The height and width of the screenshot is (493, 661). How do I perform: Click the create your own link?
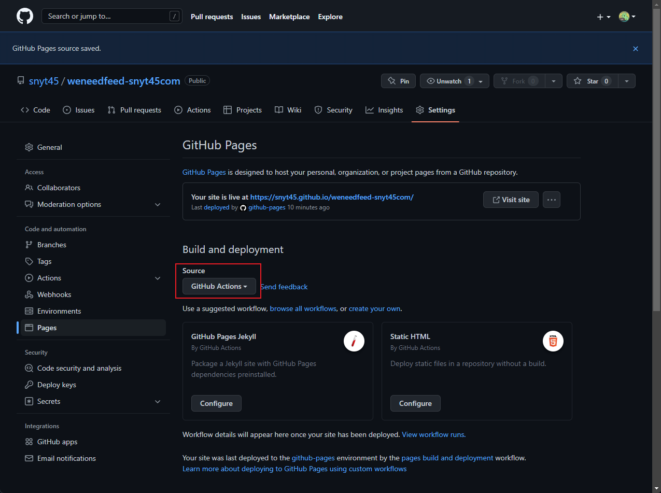pos(375,308)
